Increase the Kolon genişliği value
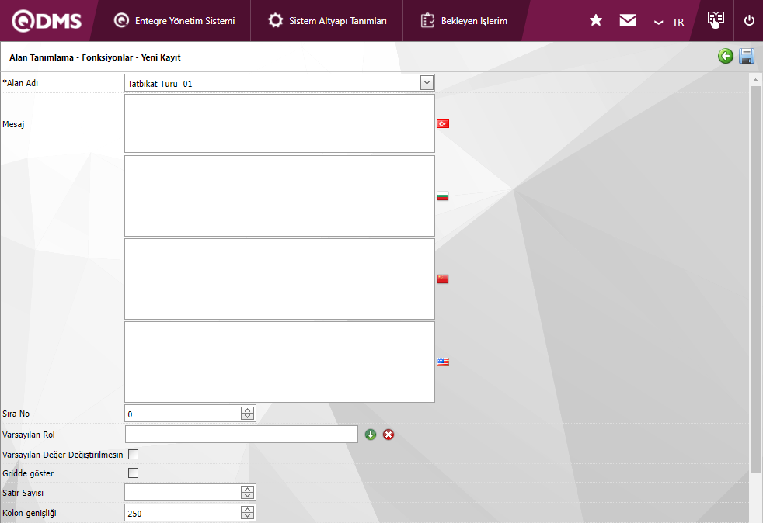The height and width of the screenshot is (523, 763). (x=247, y=509)
